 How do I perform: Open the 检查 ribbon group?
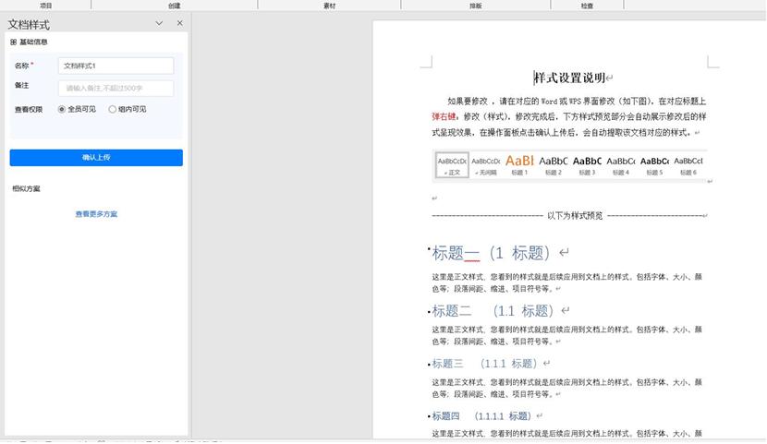point(587,6)
